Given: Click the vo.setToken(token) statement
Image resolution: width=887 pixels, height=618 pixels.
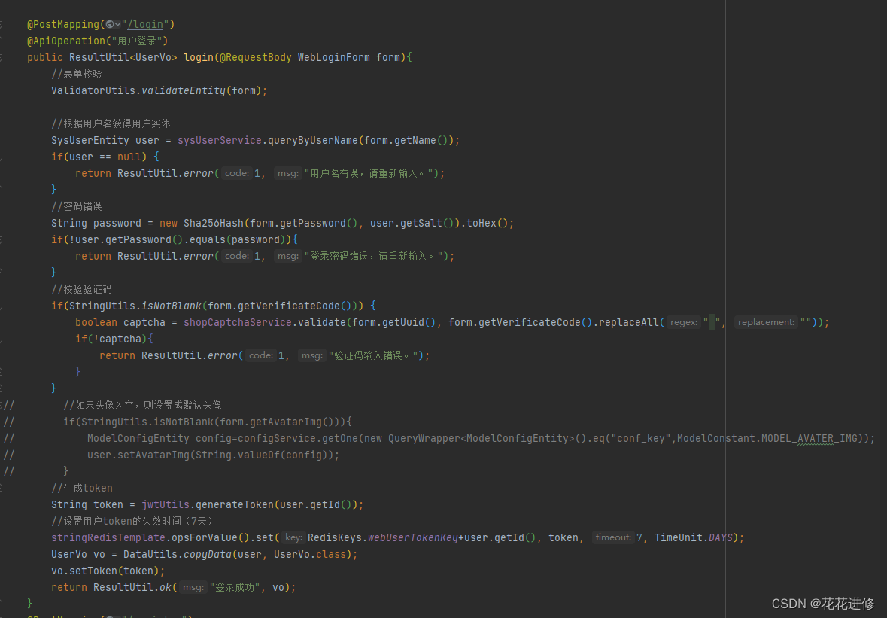Looking at the screenshot, I should point(108,571).
